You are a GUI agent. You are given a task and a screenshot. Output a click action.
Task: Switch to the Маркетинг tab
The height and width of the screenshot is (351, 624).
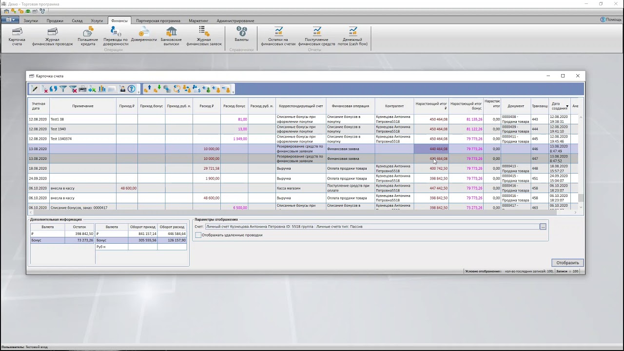(198, 21)
